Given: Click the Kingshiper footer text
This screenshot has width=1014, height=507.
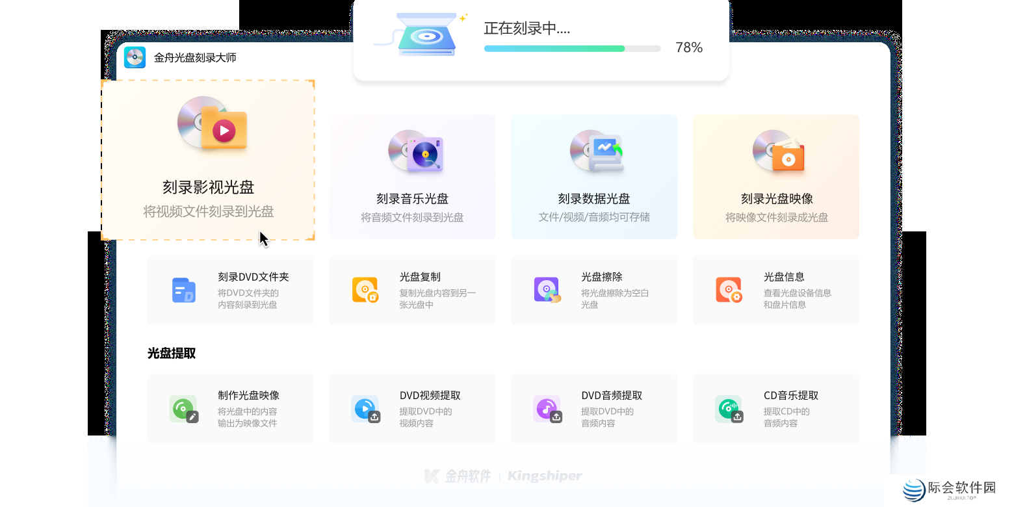Looking at the screenshot, I should [x=545, y=476].
